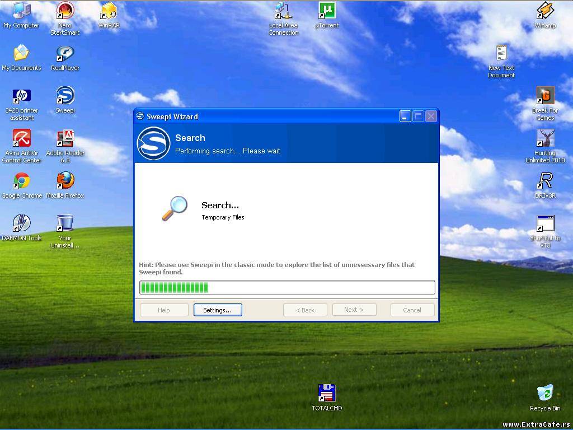Image resolution: width=573 pixels, height=430 pixels.
Task: Click the hint text about classic mode
Action: (276, 268)
